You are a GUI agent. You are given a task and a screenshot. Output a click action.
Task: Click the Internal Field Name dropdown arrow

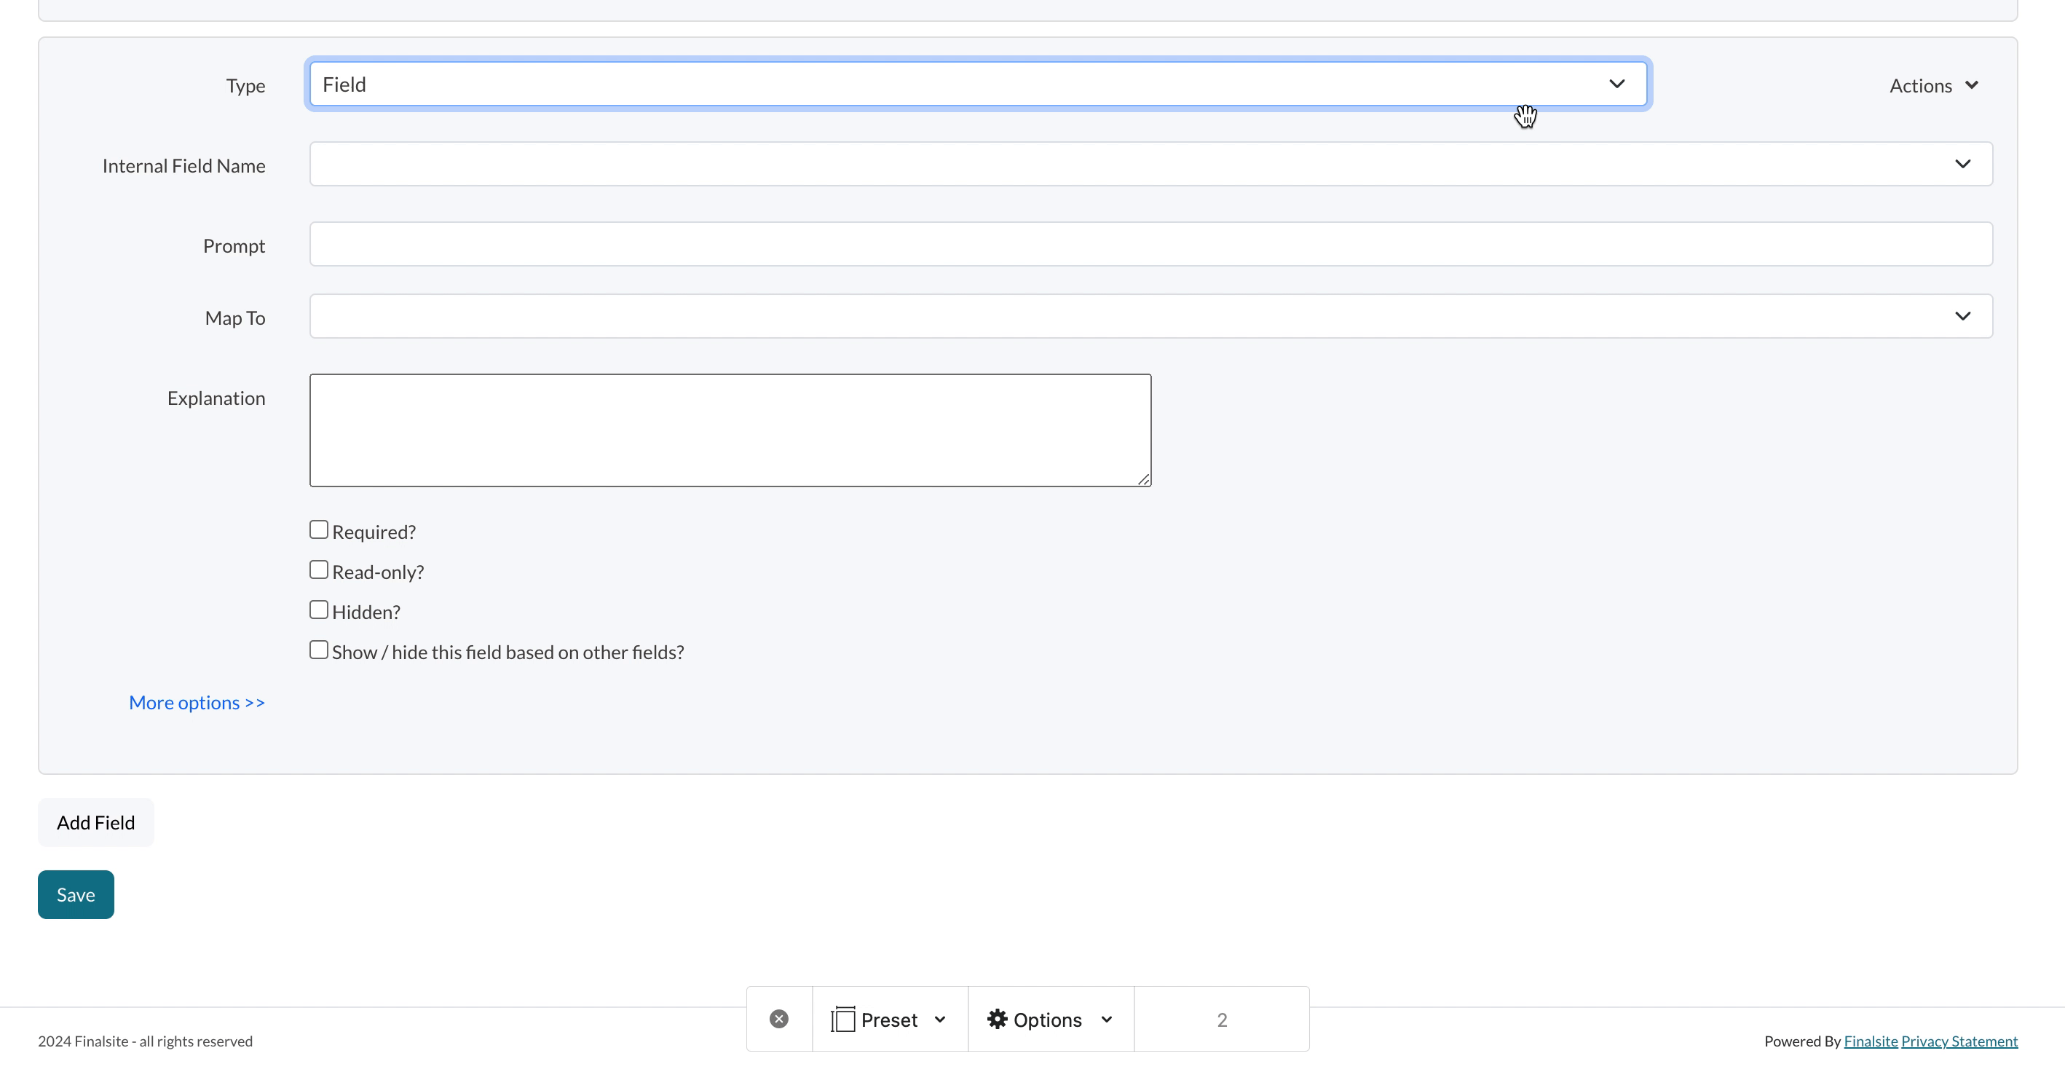1962,164
